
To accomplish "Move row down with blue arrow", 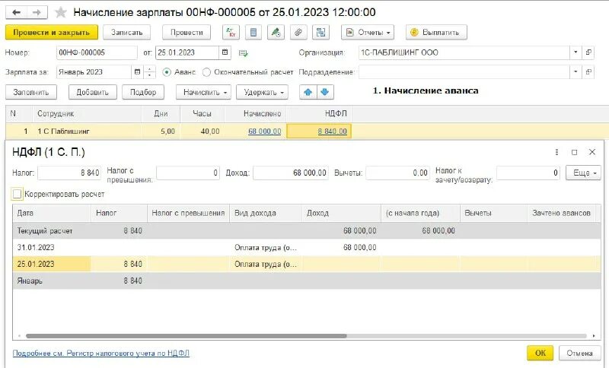I will pyautogui.click(x=325, y=92).
